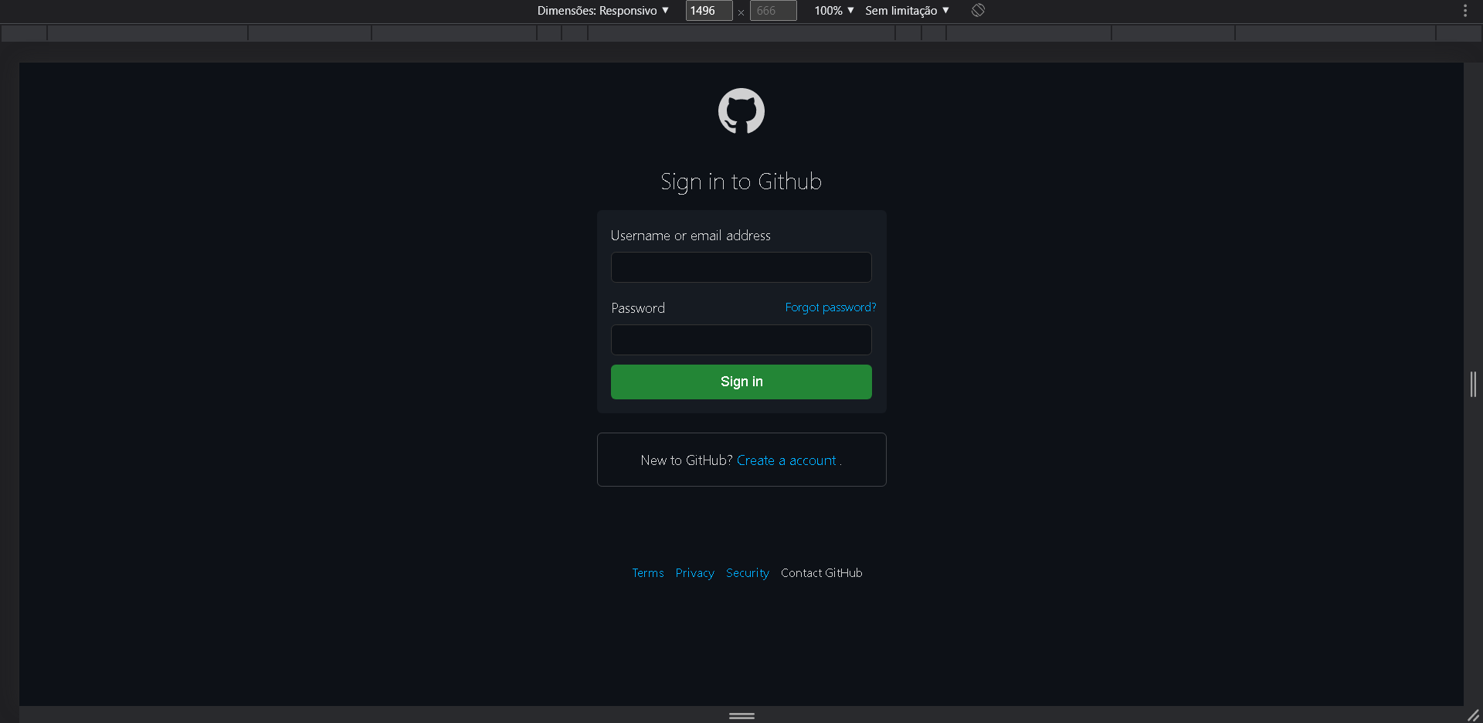
Task: Open the Sem limitação throttling dropdown
Action: pyautogui.click(x=906, y=10)
